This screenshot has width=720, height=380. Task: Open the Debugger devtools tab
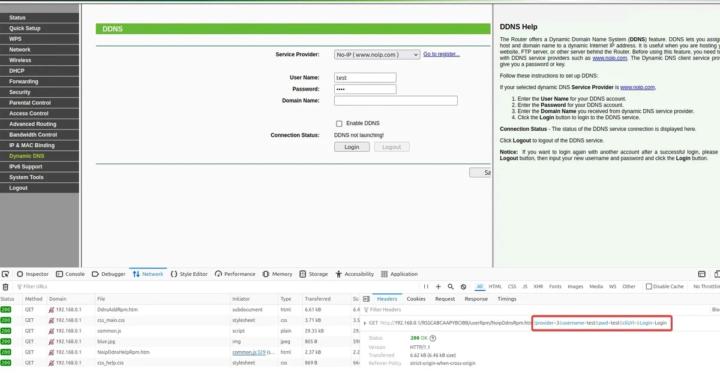coord(109,274)
